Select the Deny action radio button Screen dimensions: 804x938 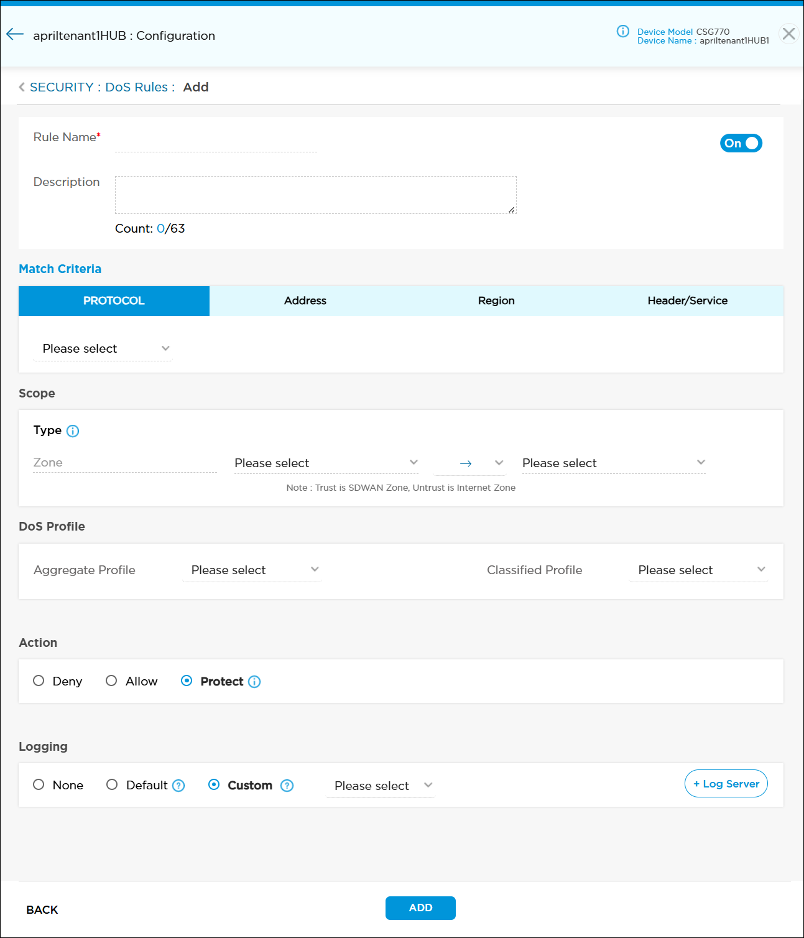click(x=39, y=681)
